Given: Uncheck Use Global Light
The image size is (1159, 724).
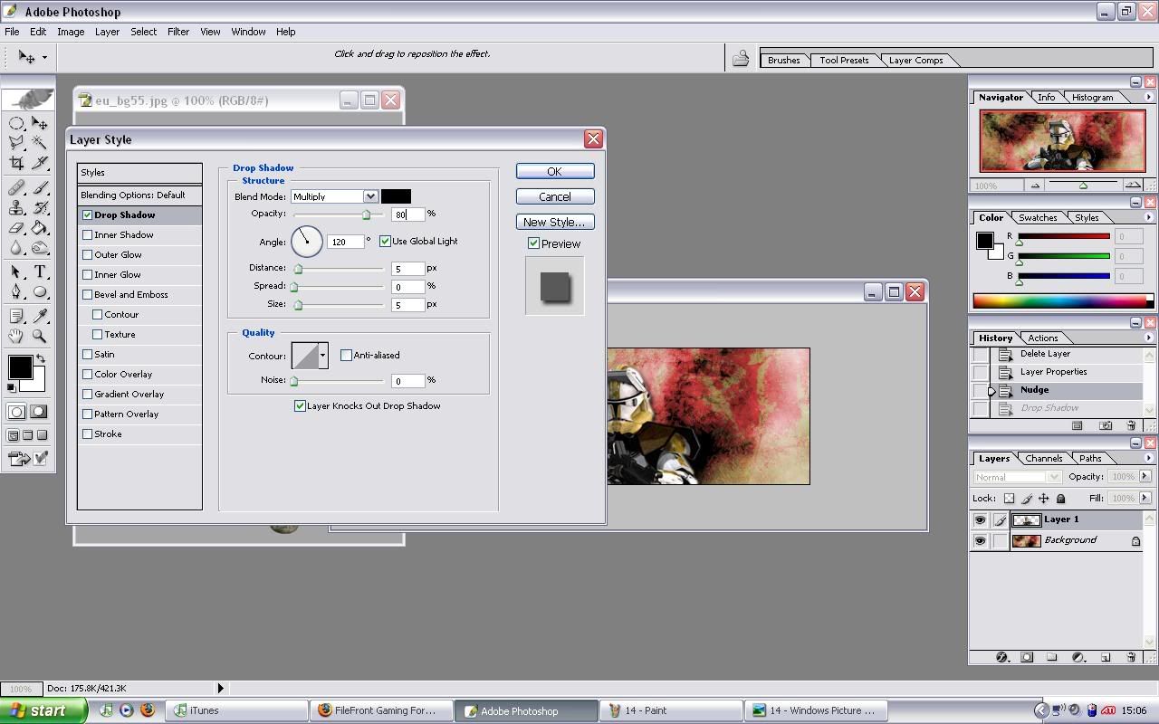Looking at the screenshot, I should 385,242.
